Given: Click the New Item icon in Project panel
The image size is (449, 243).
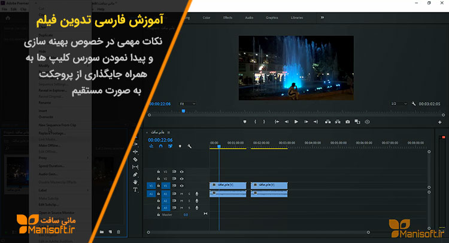Looking at the screenshot, I should [110, 232].
